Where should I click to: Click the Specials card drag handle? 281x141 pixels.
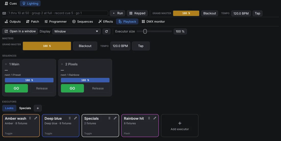(109, 118)
